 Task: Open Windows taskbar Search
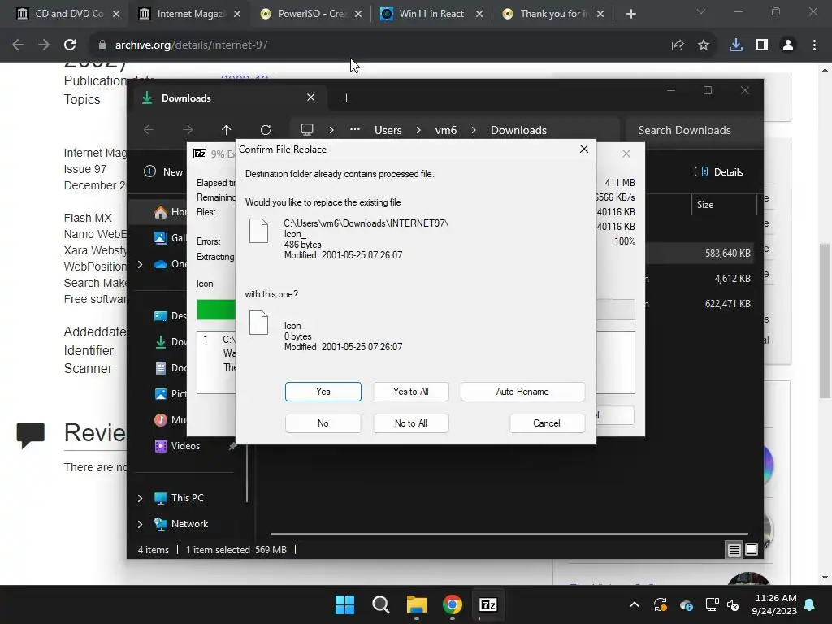coord(380,604)
